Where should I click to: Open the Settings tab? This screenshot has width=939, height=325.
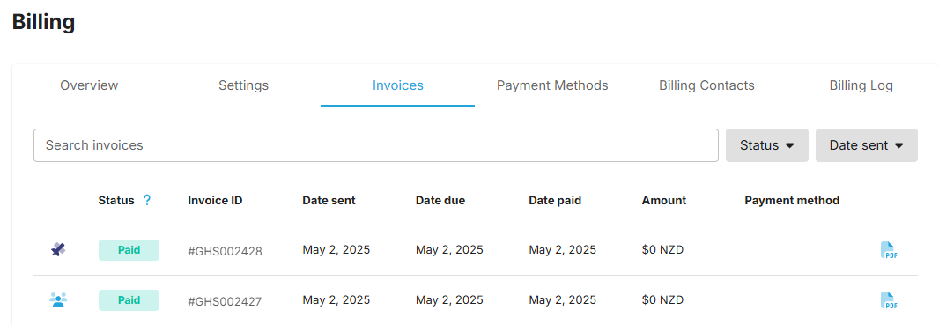(243, 85)
